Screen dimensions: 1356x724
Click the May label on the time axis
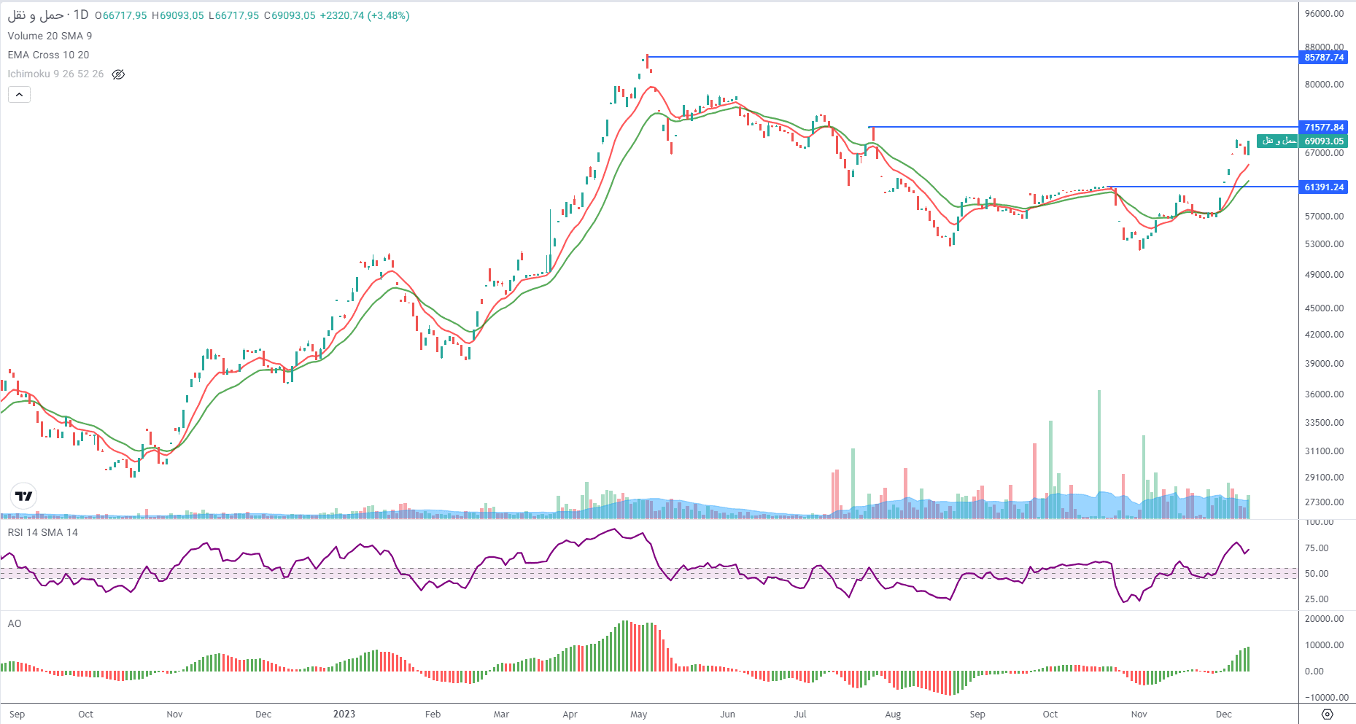click(638, 714)
